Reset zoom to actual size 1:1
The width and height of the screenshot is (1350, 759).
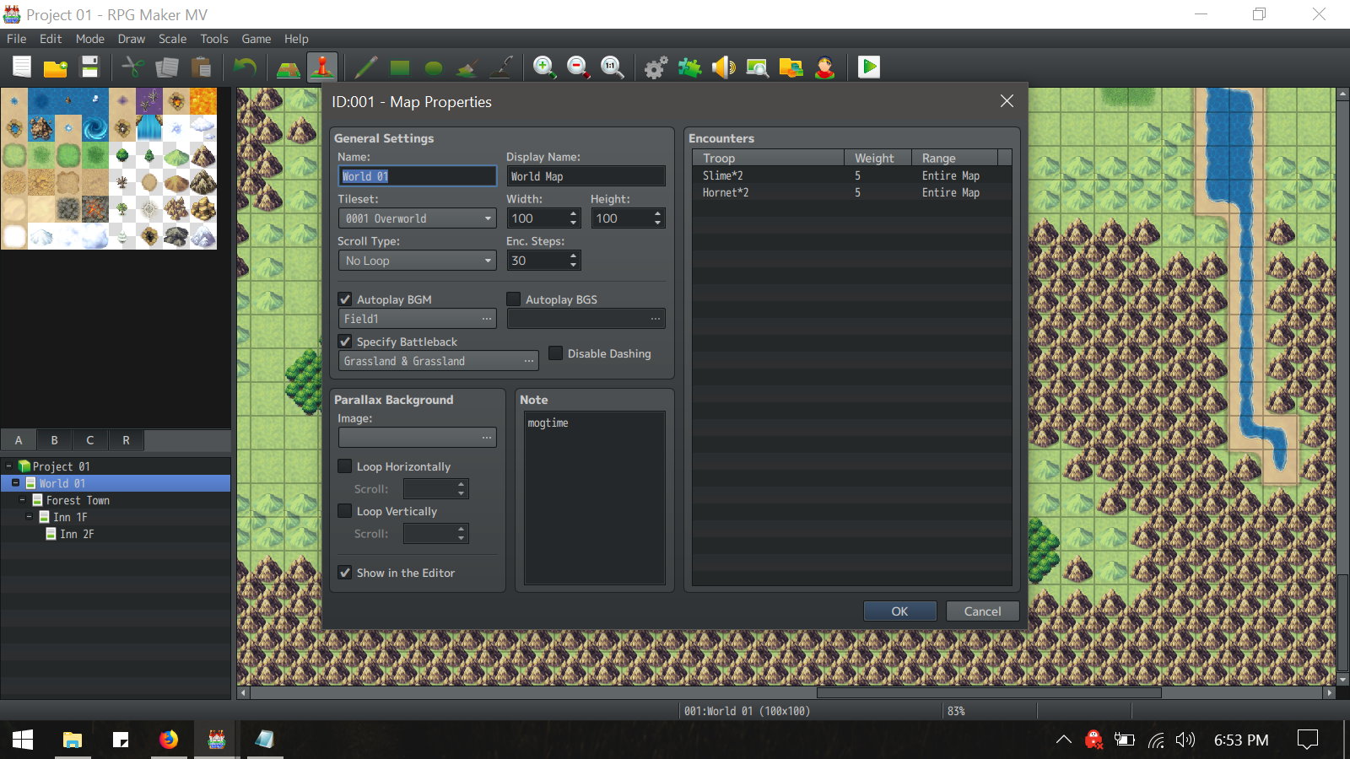coord(613,67)
